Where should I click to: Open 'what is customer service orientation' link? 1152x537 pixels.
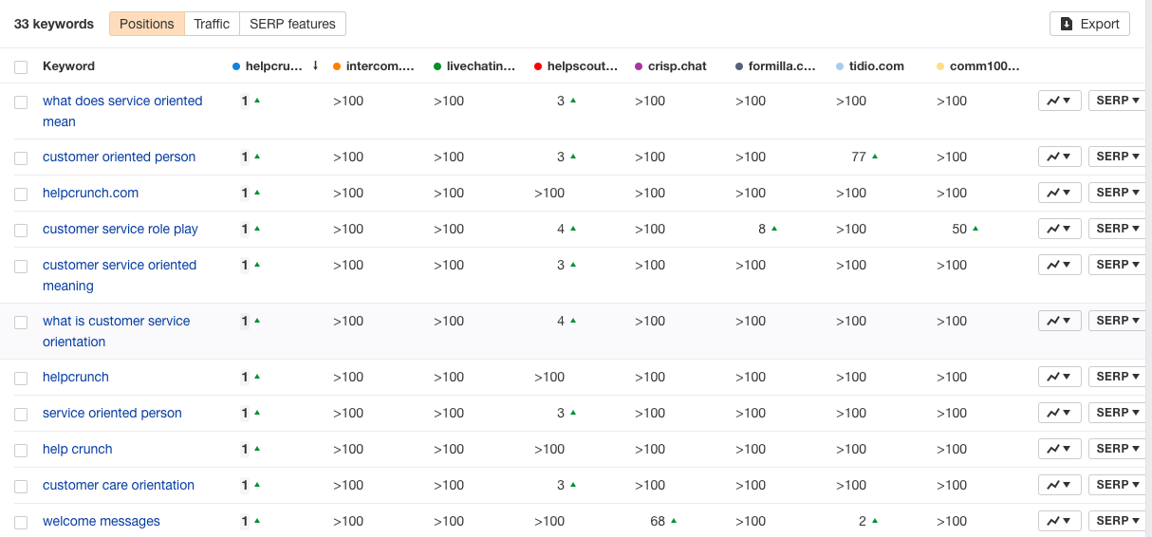(x=116, y=331)
